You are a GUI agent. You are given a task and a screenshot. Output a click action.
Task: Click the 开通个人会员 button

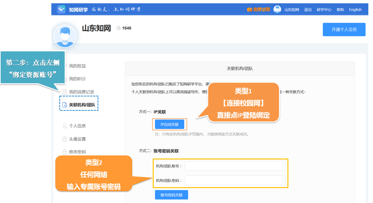tap(344, 30)
